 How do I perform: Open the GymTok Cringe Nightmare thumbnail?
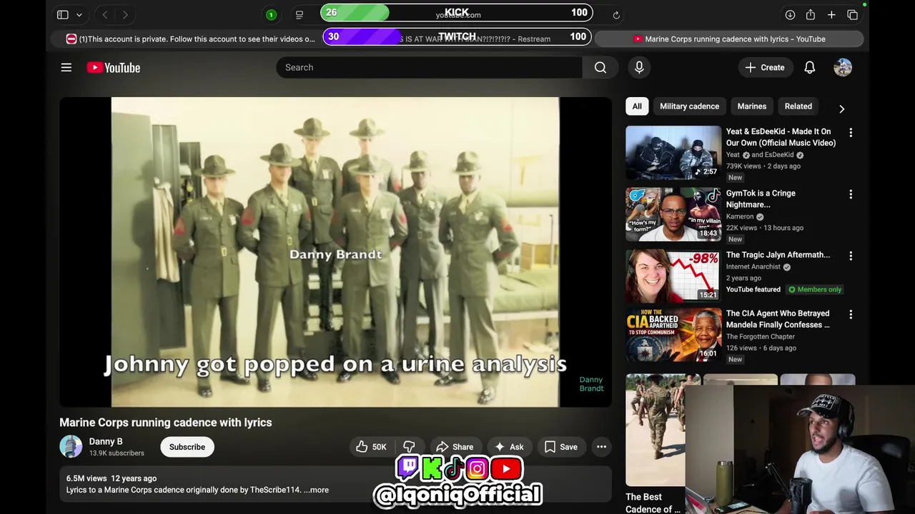pyautogui.click(x=673, y=214)
